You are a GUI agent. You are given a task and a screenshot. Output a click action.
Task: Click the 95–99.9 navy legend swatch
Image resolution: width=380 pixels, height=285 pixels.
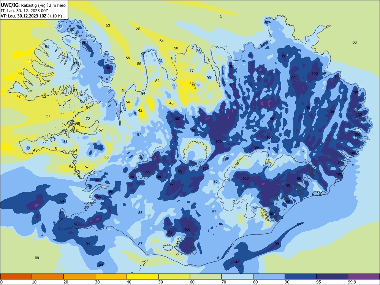pos(332,277)
